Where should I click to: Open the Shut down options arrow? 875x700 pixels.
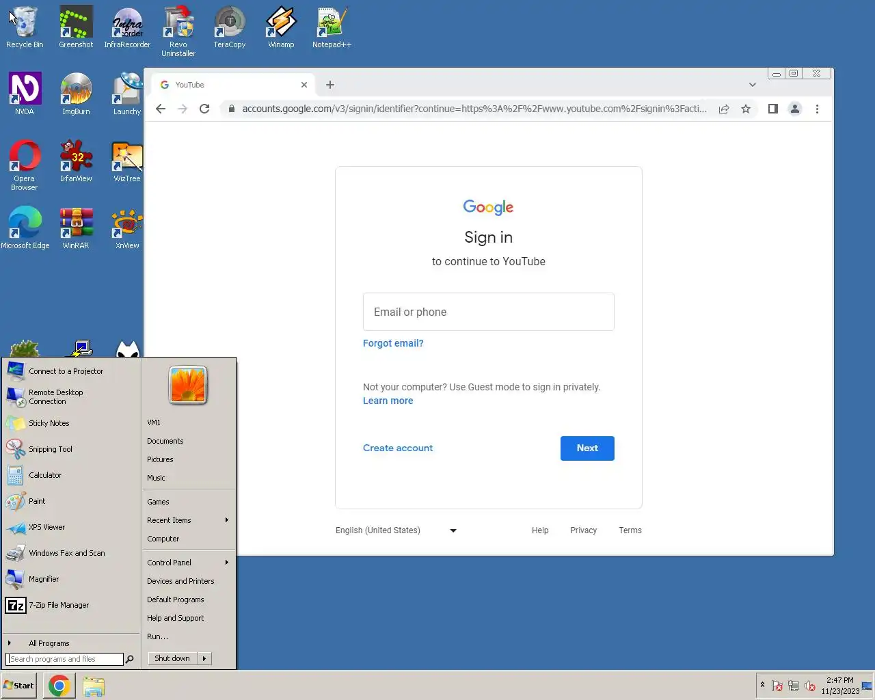coord(204,658)
